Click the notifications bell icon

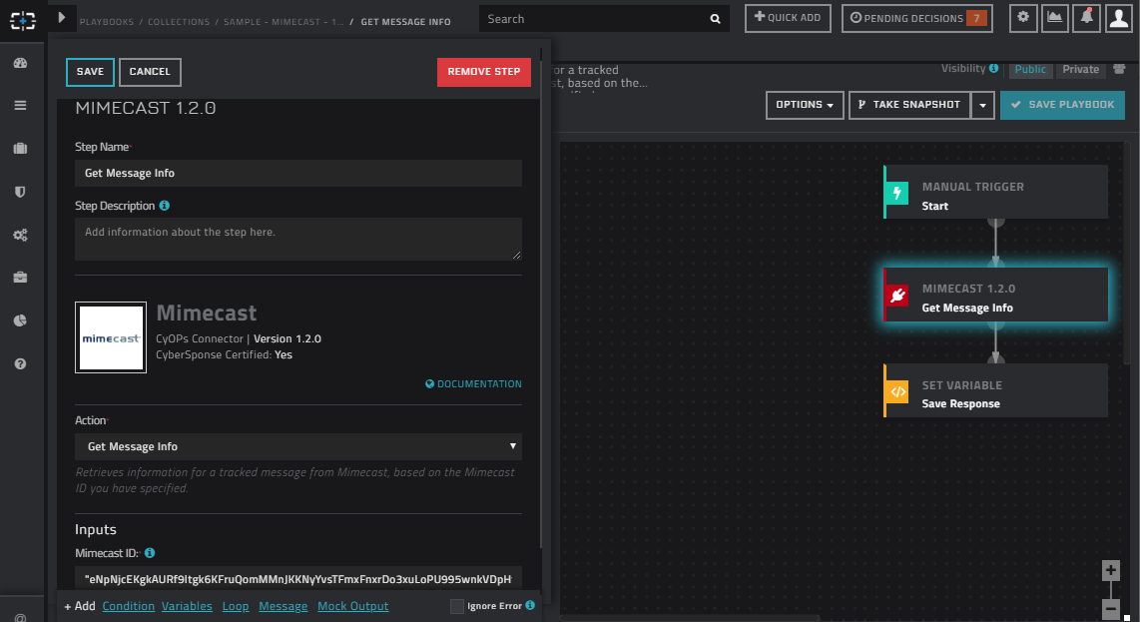point(1086,18)
